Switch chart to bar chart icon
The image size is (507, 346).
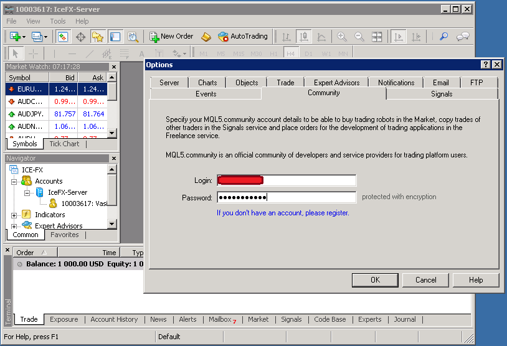click(x=286, y=37)
